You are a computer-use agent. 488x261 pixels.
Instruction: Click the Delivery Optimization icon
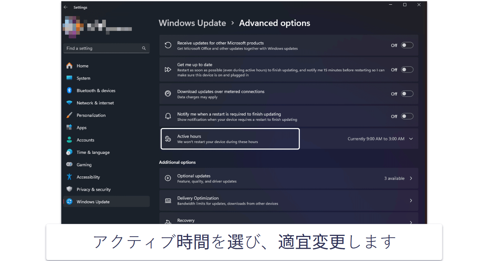(x=168, y=200)
